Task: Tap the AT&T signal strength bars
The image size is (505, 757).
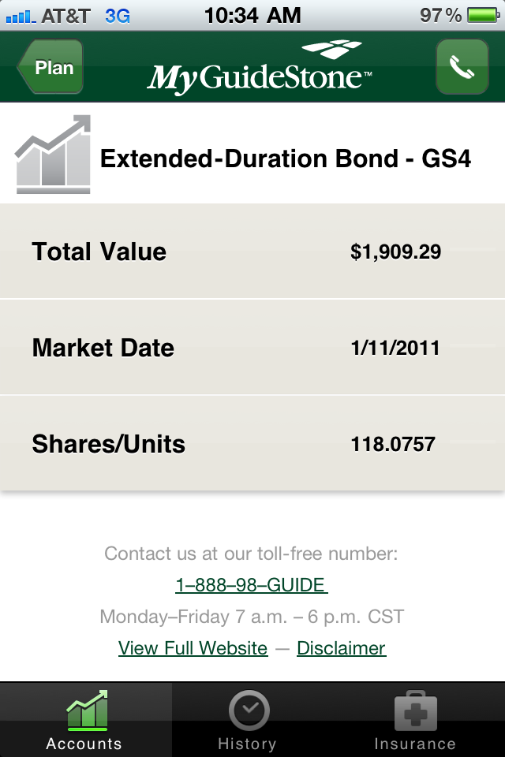Action: click(19, 15)
